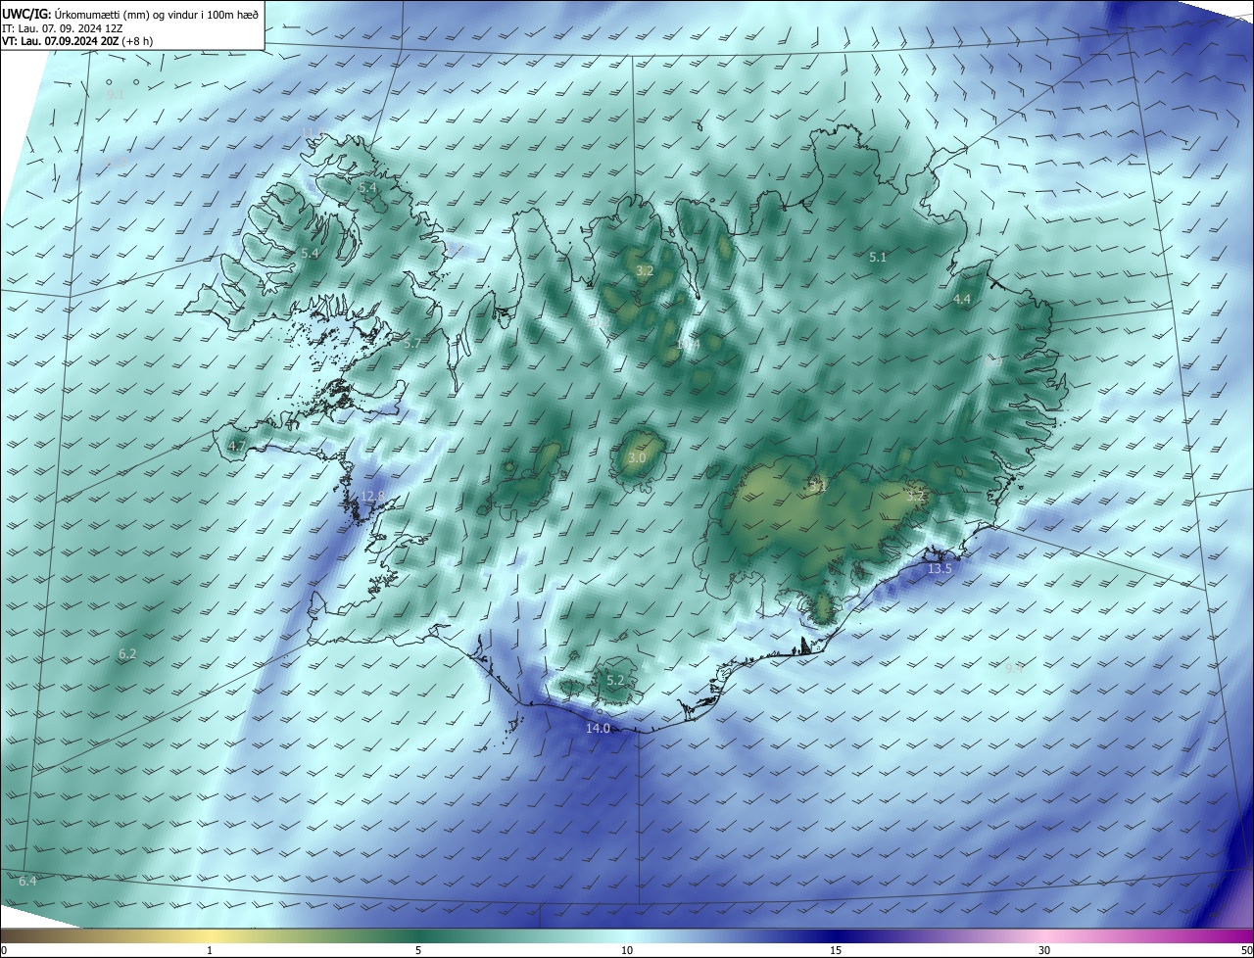Screen dimensions: 1254x958
Task: Click the title 'Úrkomumætti (mm) og vindur í 100m hæð'
Action: [157, 14]
